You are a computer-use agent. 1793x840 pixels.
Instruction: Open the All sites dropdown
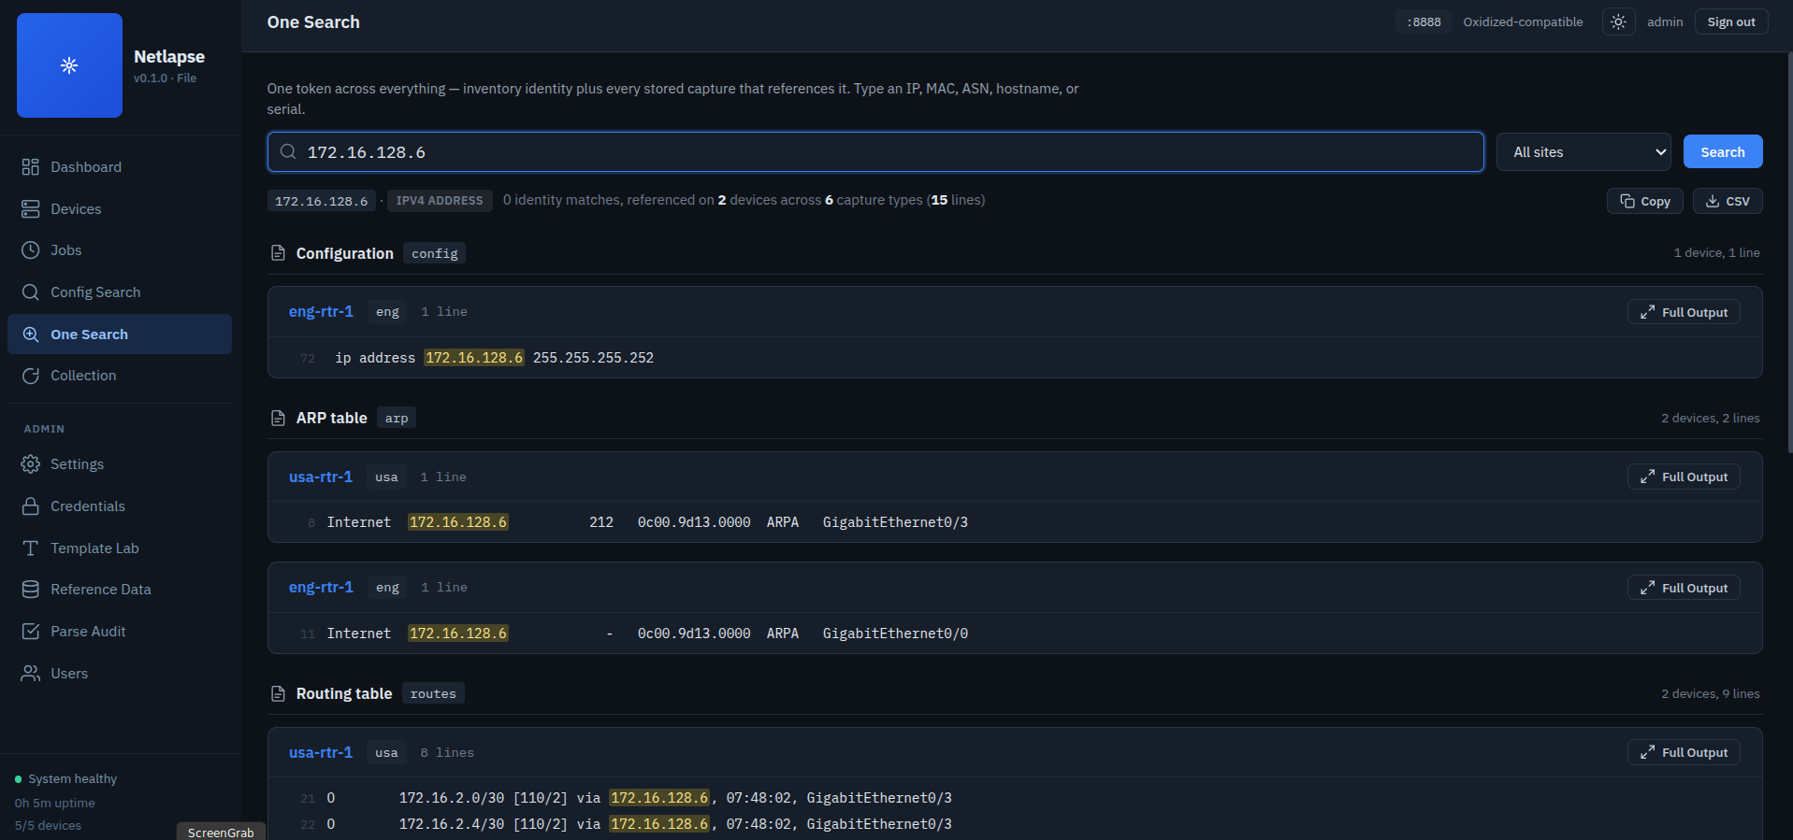pyautogui.click(x=1584, y=152)
